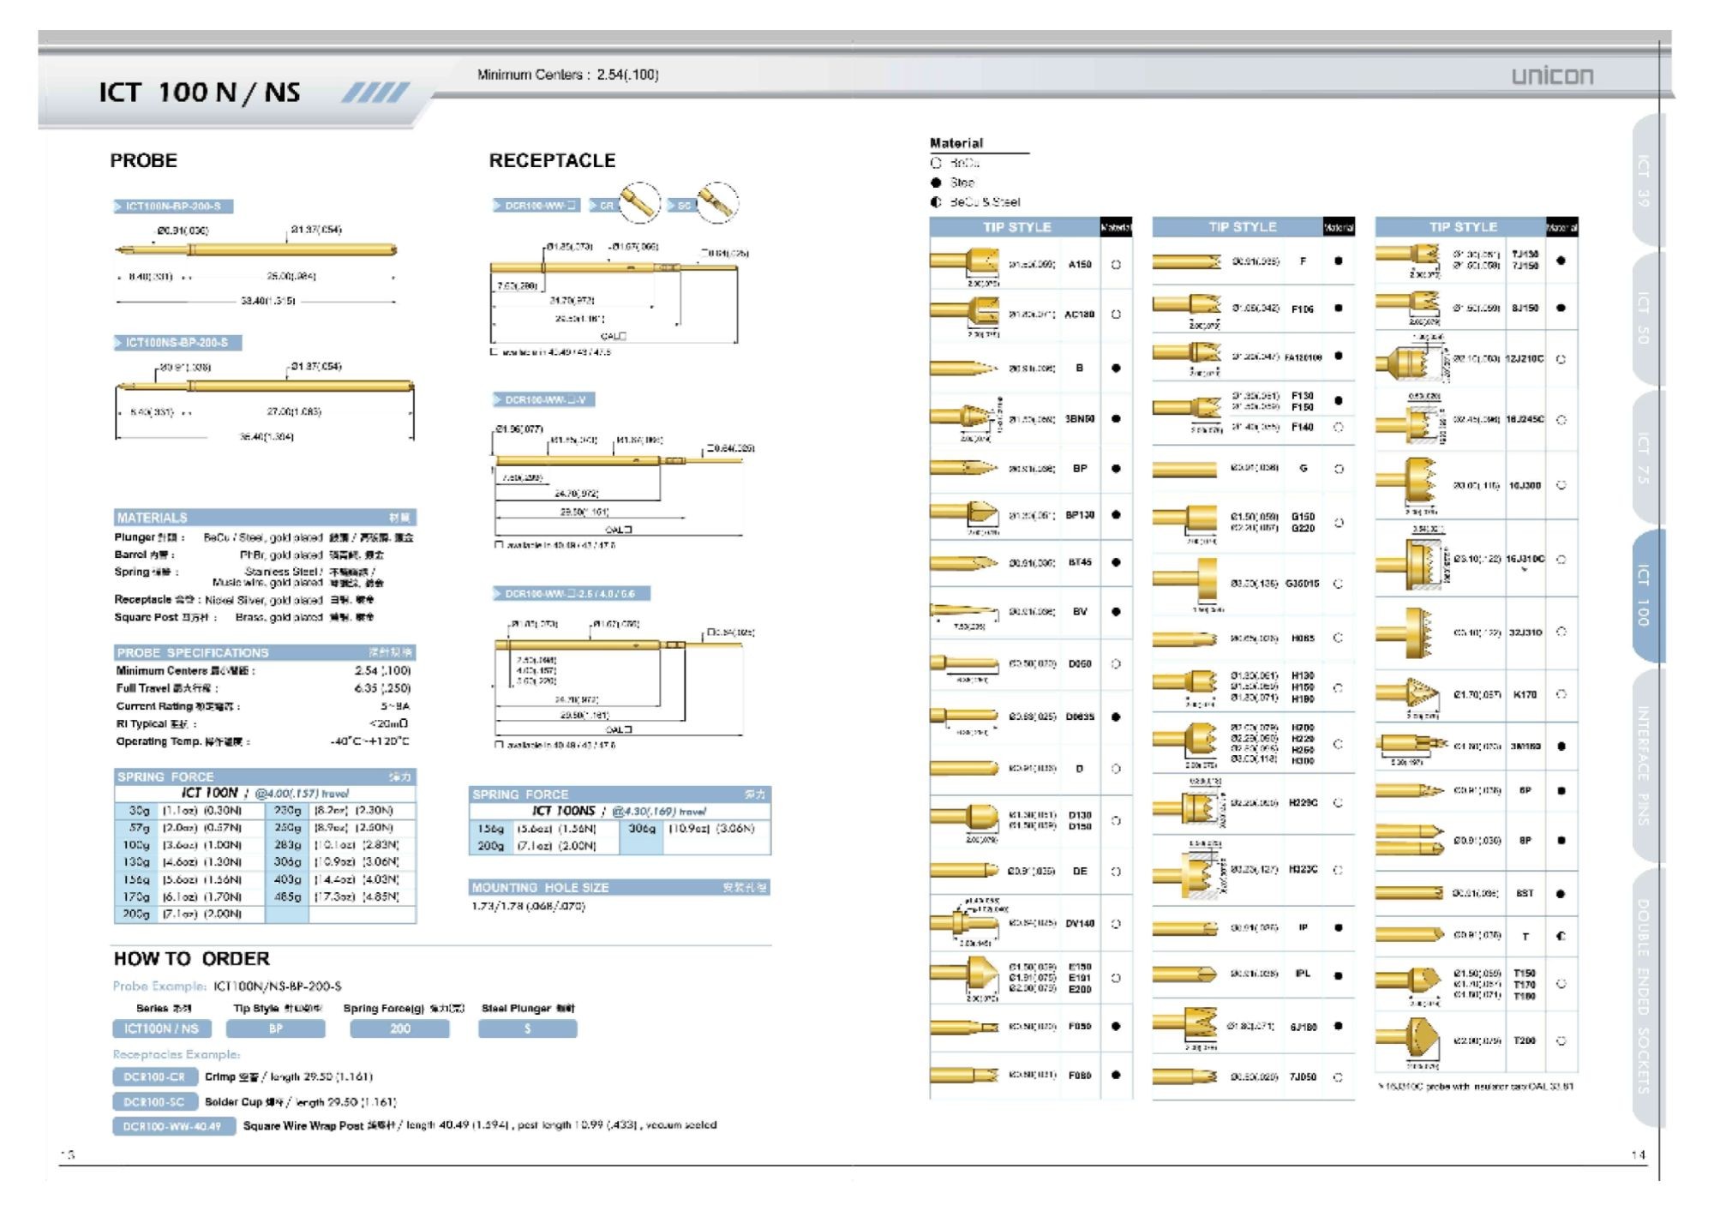The height and width of the screenshot is (1211, 1714).
Task: Click the highlighted 306g cell in ICT 100NS table
Action: [x=641, y=829]
